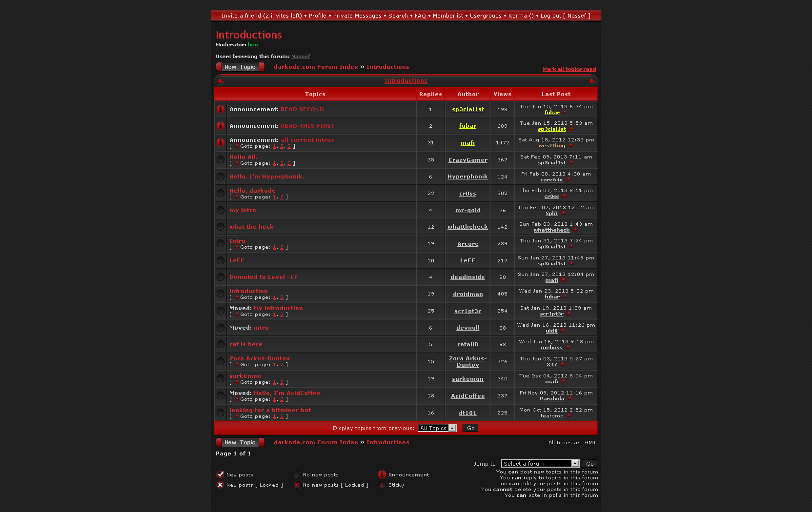Click the latest post icon next to core64x
Image resolution: width=812 pixels, height=512 pixels.
568,180
